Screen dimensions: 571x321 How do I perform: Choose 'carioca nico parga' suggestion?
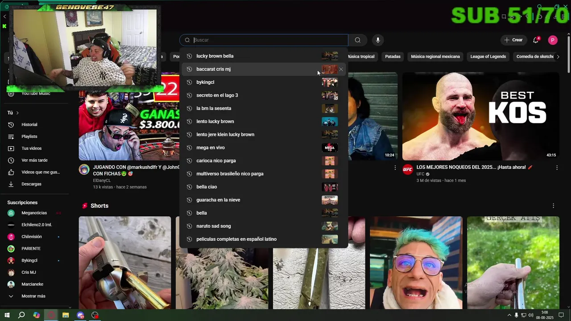click(x=264, y=160)
